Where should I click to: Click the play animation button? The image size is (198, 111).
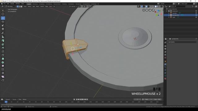[83, 99]
